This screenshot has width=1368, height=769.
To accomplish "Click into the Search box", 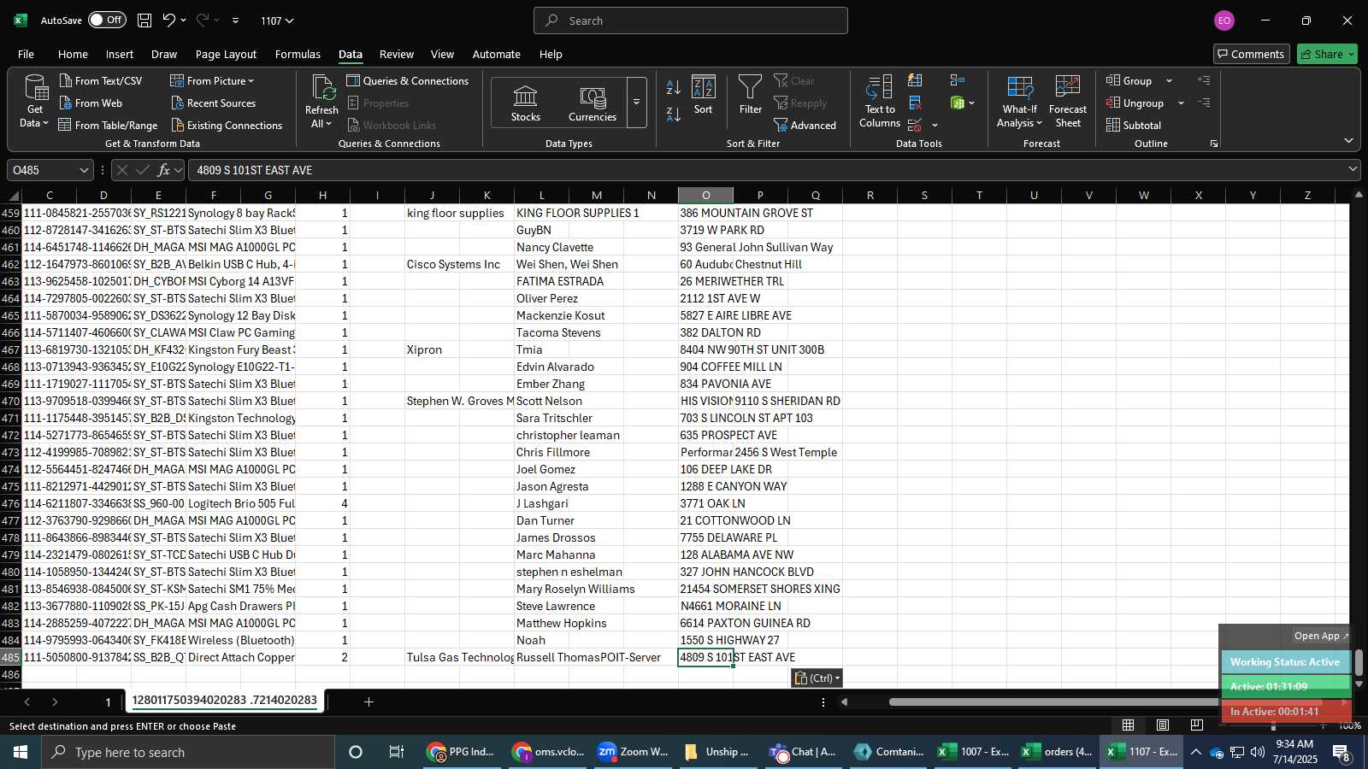I will 691,21.
